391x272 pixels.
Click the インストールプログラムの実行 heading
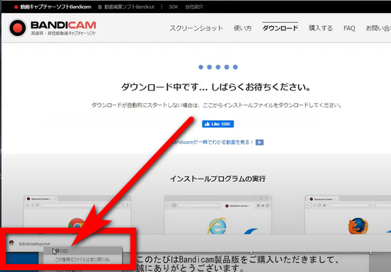pyautogui.click(x=218, y=179)
